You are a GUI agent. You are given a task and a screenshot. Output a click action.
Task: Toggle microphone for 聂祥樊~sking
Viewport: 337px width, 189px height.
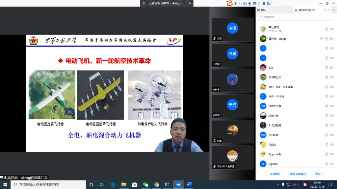(x=326, y=39)
